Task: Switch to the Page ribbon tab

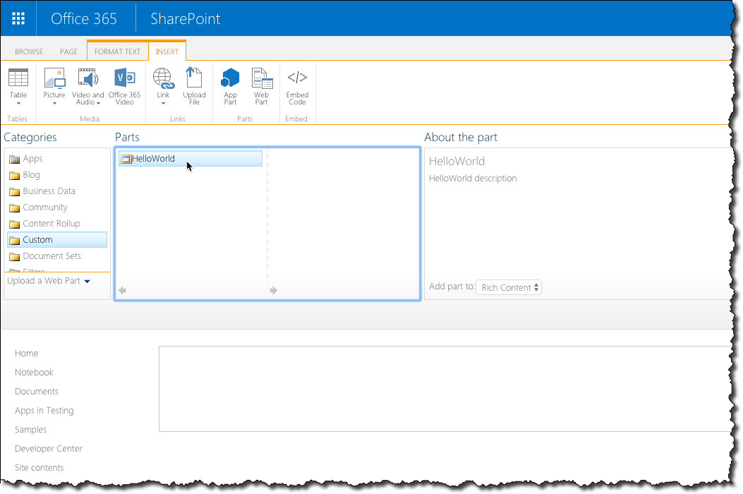Action: tap(68, 52)
